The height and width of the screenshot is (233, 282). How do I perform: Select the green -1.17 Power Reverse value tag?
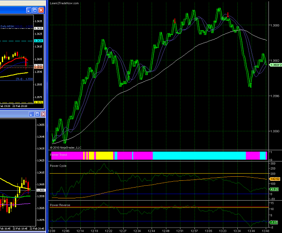pyautogui.click(x=274, y=222)
